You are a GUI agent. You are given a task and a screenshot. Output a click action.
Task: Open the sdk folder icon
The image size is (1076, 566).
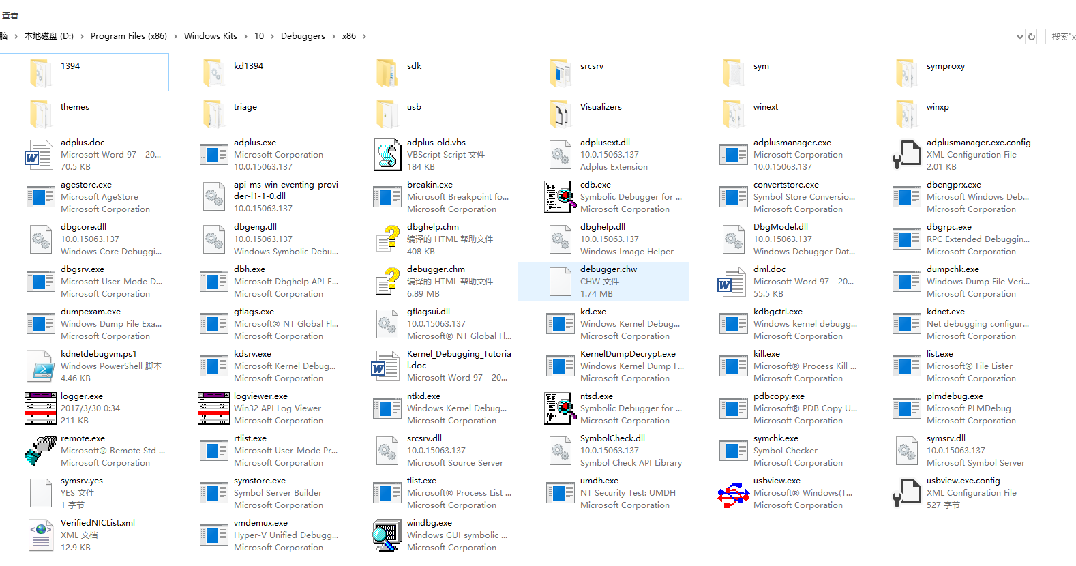click(x=387, y=72)
